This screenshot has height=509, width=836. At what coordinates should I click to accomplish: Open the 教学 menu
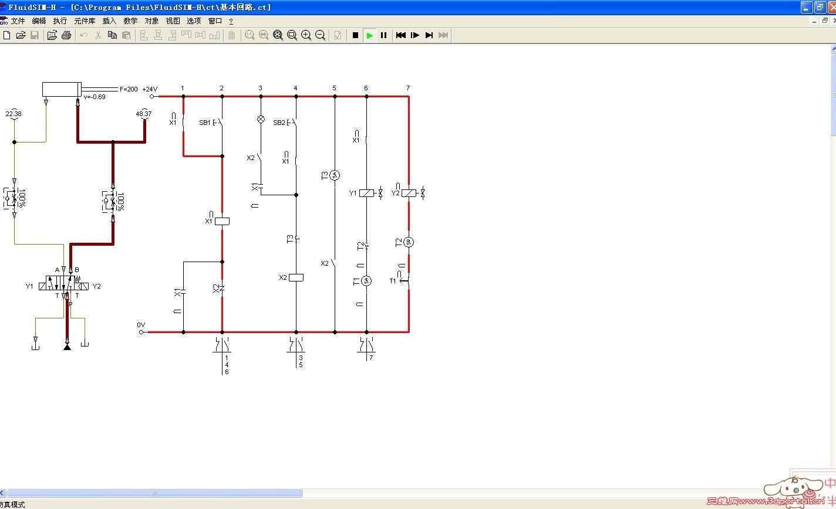tap(130, 21)
